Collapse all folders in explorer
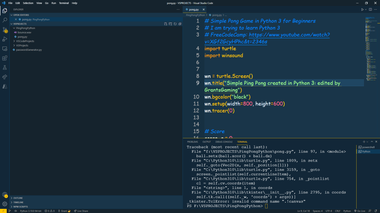Viewport: 380px width, 213px height. point(180,24)
